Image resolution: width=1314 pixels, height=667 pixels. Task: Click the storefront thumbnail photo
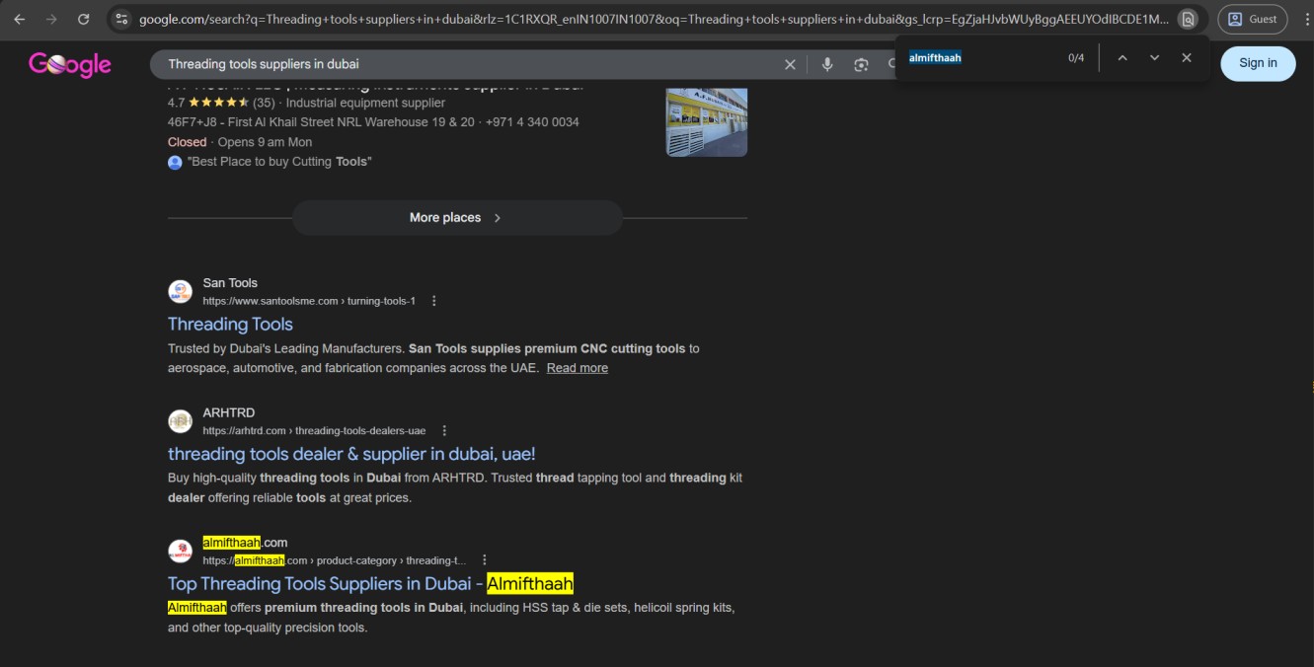point(706,122)
